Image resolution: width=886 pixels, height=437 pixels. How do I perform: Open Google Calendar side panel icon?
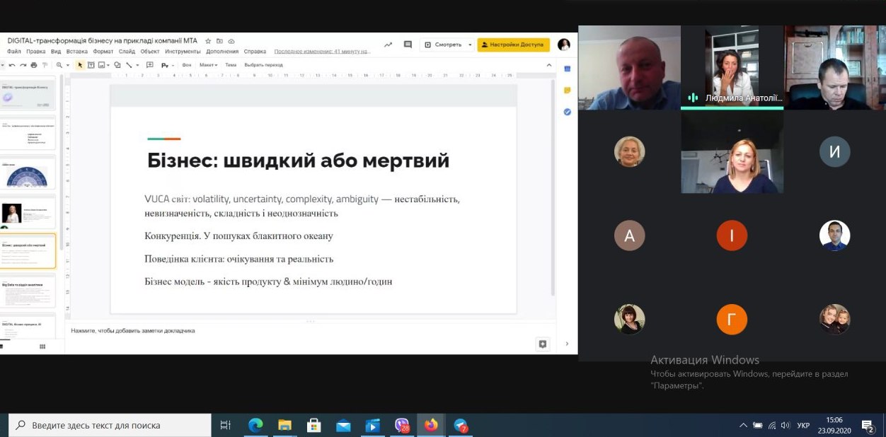click(x=567, y=69)
